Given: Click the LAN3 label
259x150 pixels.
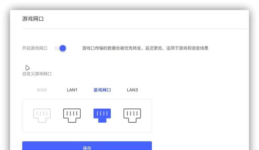Looking at the screenshot, I should tap(132, 90).
